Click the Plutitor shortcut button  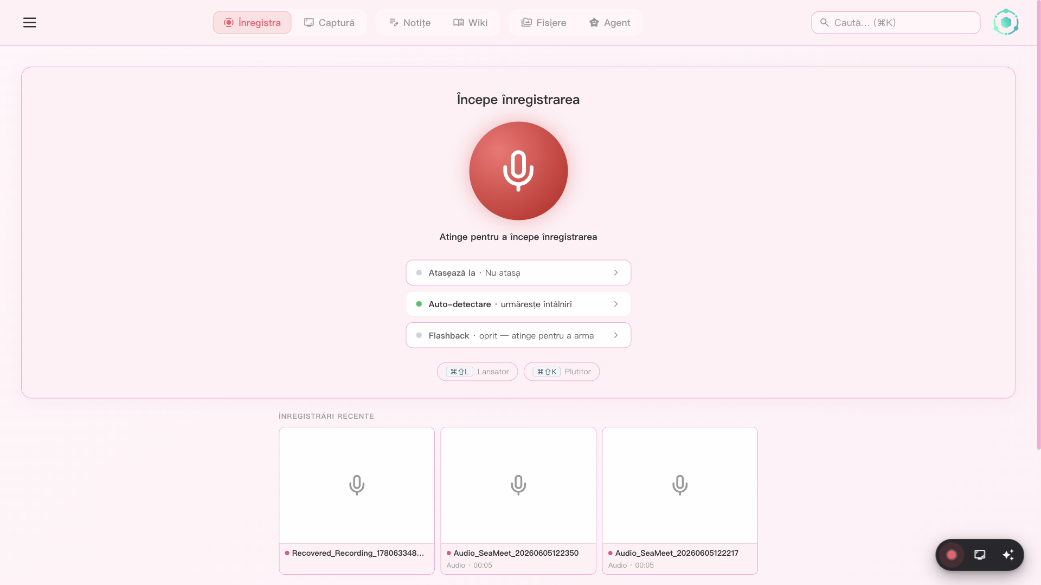click(562, 372)
